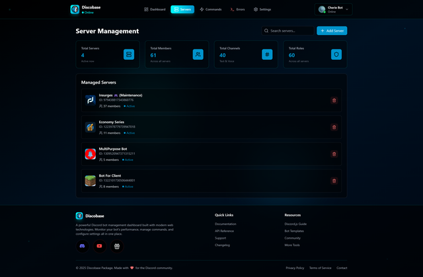Focus the Search servers input field
Image resolution: width=423 pixels, height=277 pixels.
pos(288,31)
